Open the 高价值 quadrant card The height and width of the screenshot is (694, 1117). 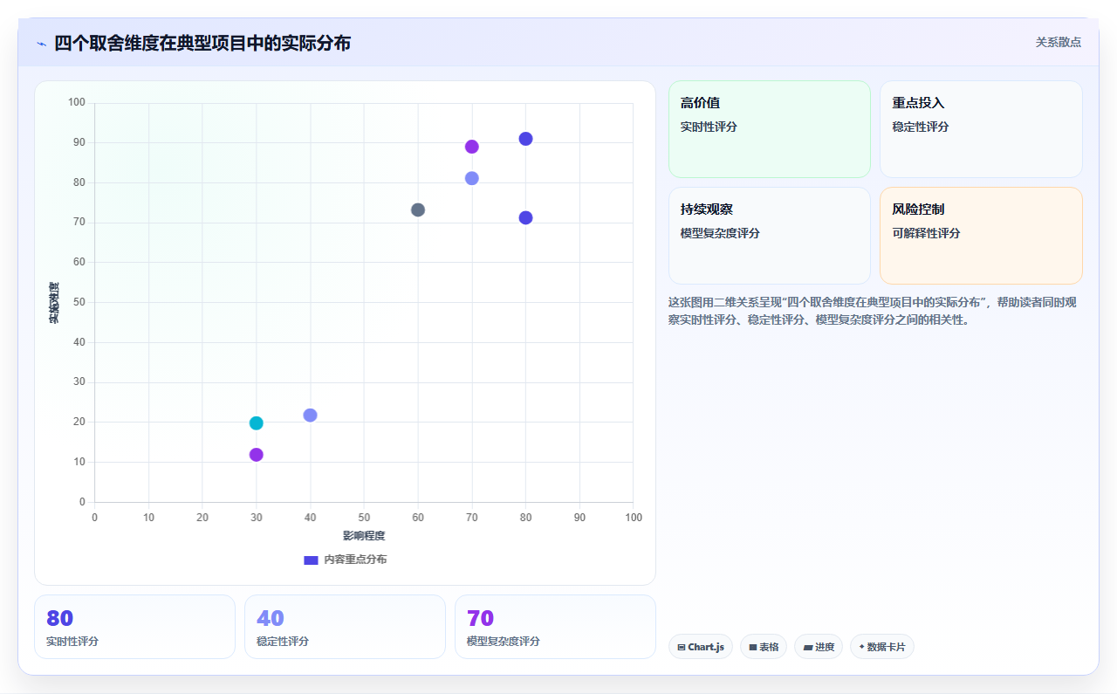click(x=770, y=129)
